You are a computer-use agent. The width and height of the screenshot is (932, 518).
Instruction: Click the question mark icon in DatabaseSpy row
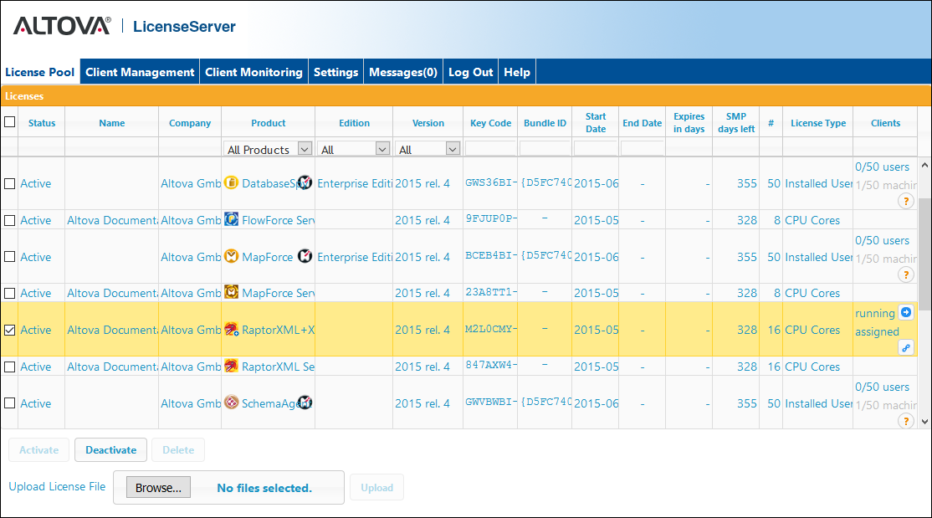[x=905, y=201]
